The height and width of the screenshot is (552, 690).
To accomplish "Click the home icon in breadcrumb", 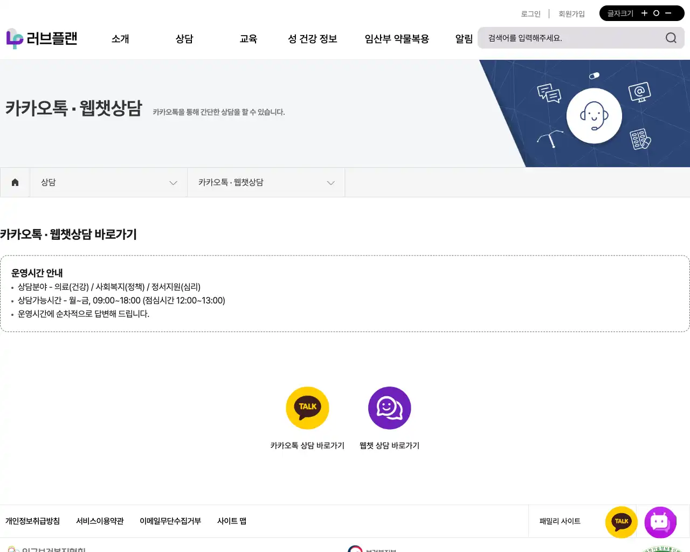I will pyautogui.click(x=15, y=182).
